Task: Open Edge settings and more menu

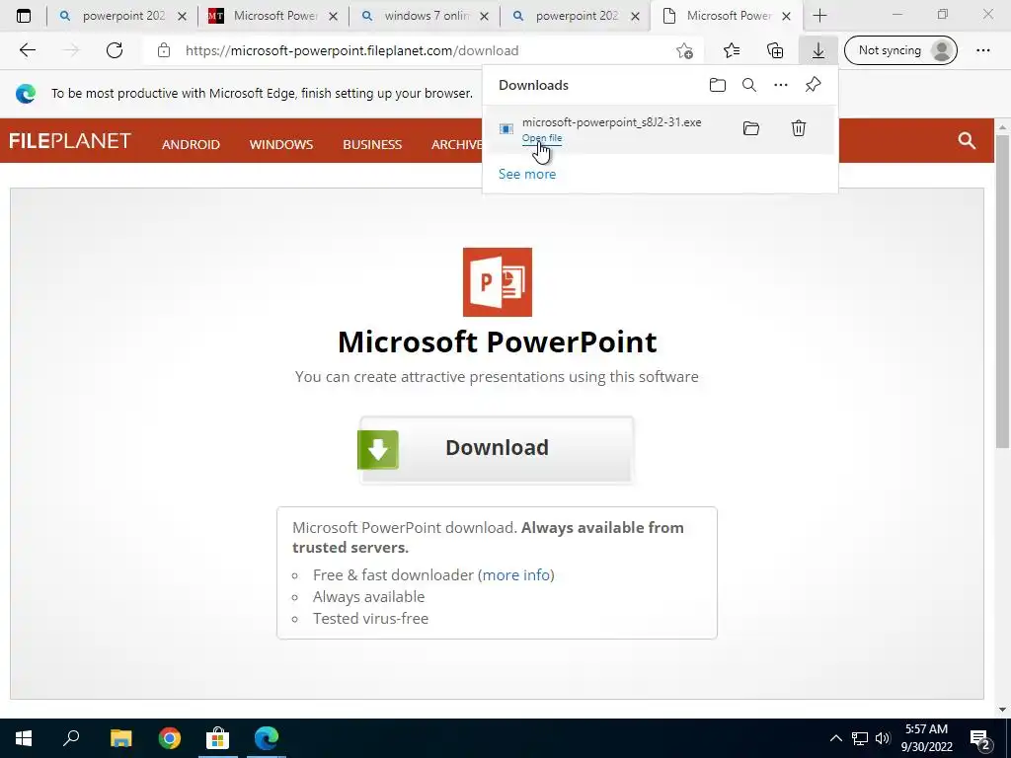Action: click(x=982, y=50)
